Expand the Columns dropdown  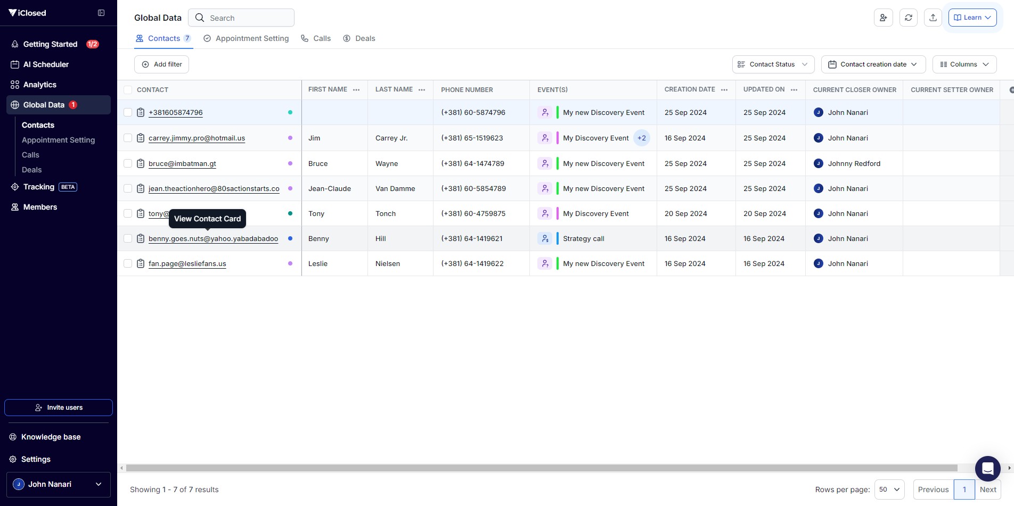tap(964, 64)
